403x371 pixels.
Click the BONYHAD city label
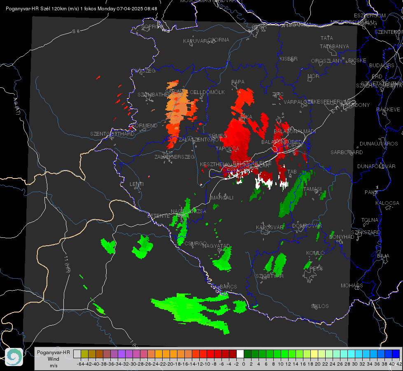pyautogui.click(x=342, y=237)
